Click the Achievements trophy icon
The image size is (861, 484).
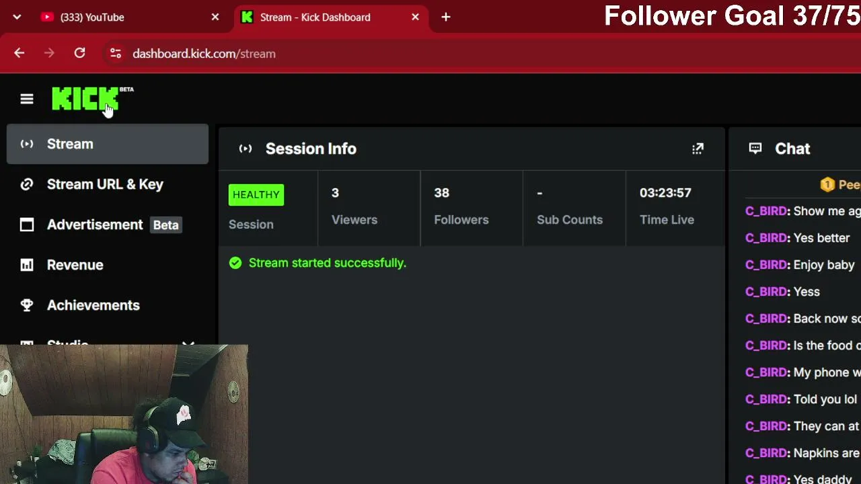pos(27,305)
